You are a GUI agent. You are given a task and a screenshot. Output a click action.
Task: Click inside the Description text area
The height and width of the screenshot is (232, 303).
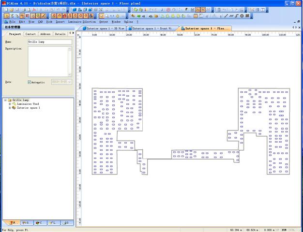(48, 61)
